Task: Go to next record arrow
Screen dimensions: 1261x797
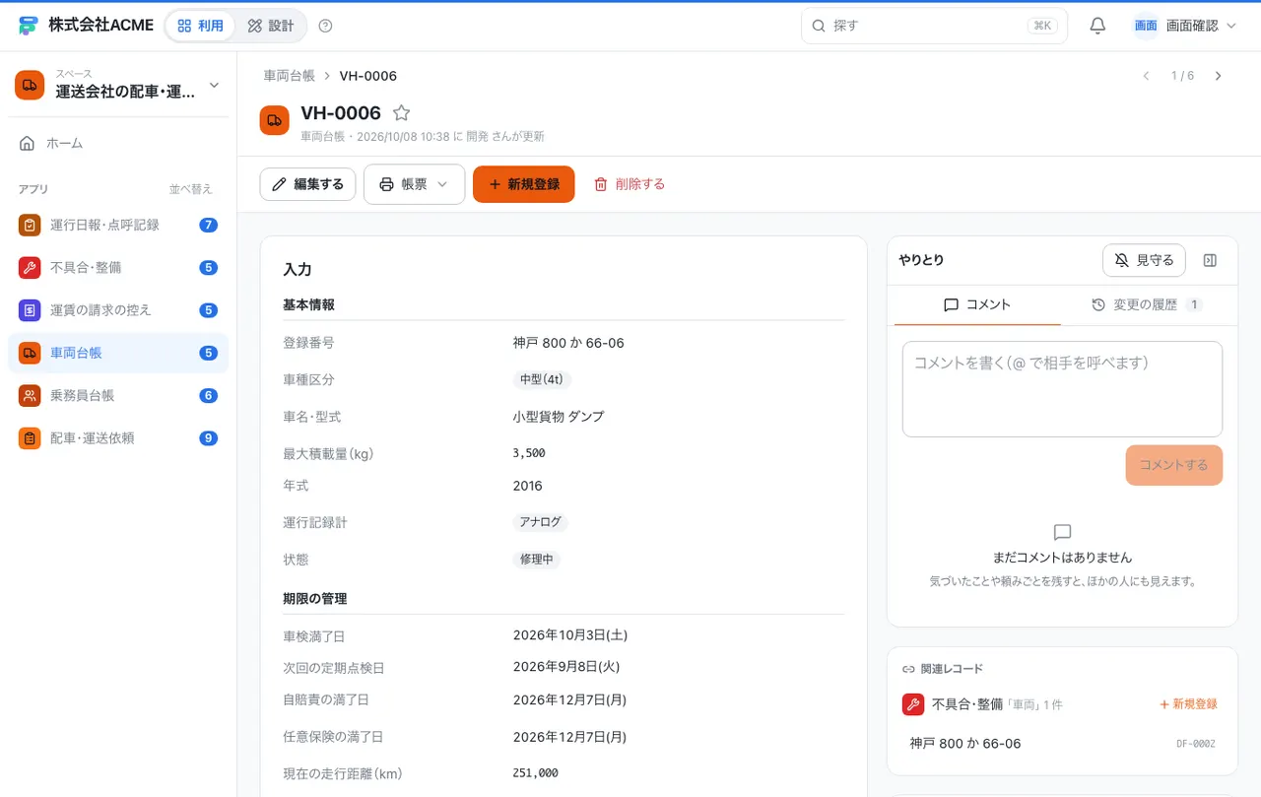Action: [1219, 76]
